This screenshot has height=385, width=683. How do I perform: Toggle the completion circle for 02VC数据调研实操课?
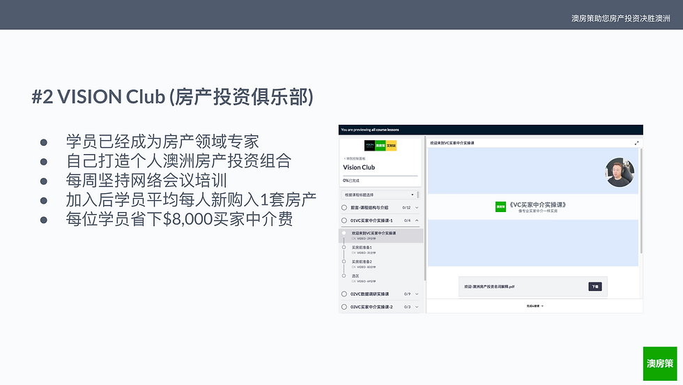[344, 294]
